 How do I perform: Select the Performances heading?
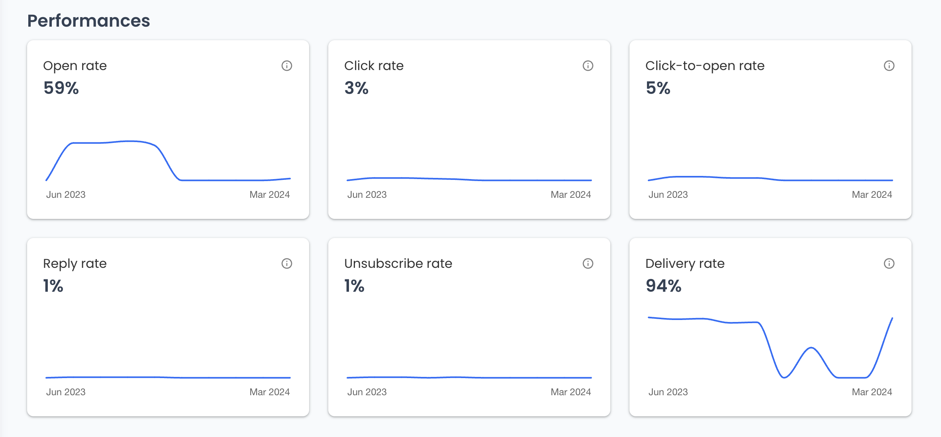click(x=88, y=21)
